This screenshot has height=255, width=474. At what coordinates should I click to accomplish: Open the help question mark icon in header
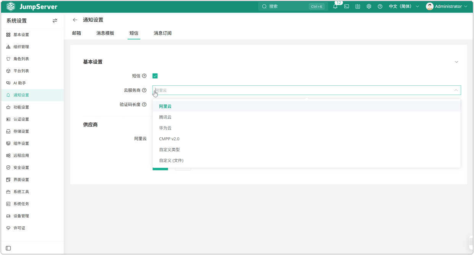pyautogui.click(x=380, y=6)
